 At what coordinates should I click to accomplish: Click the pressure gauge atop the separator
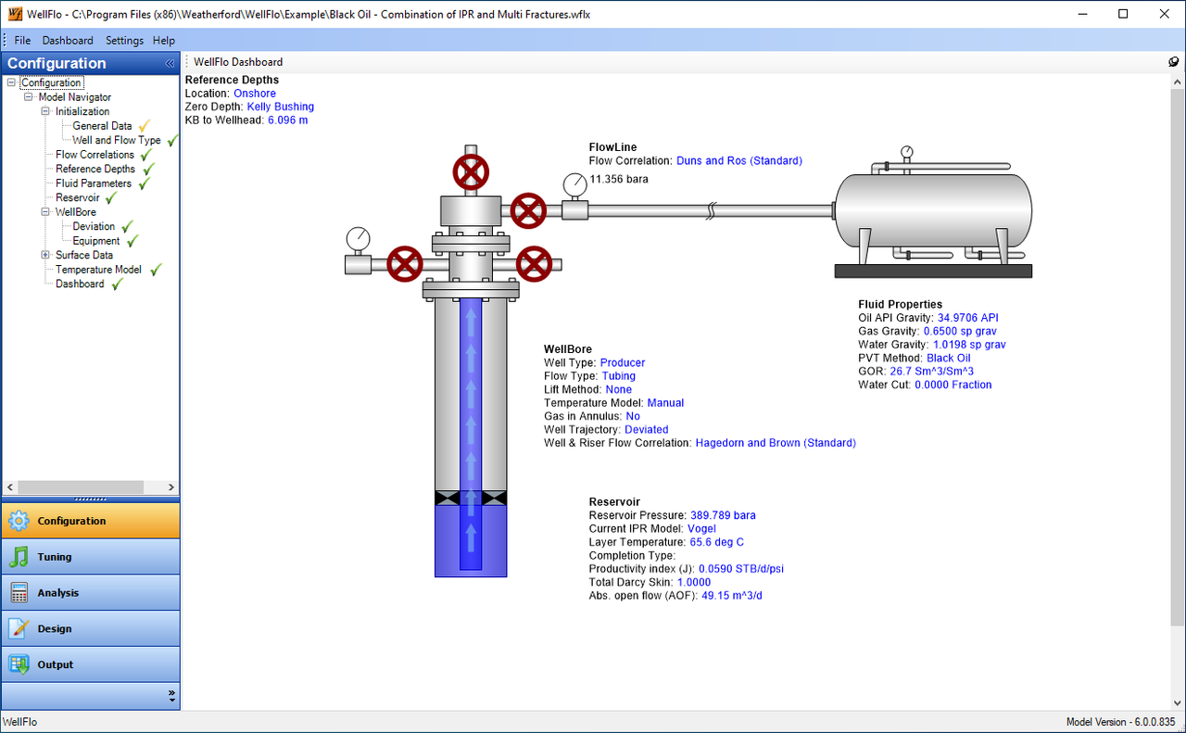pos(906,152)
